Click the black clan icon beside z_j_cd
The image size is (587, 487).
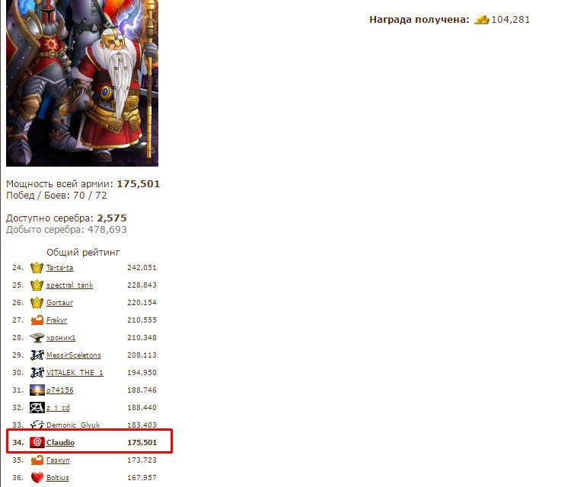(37, 408)
